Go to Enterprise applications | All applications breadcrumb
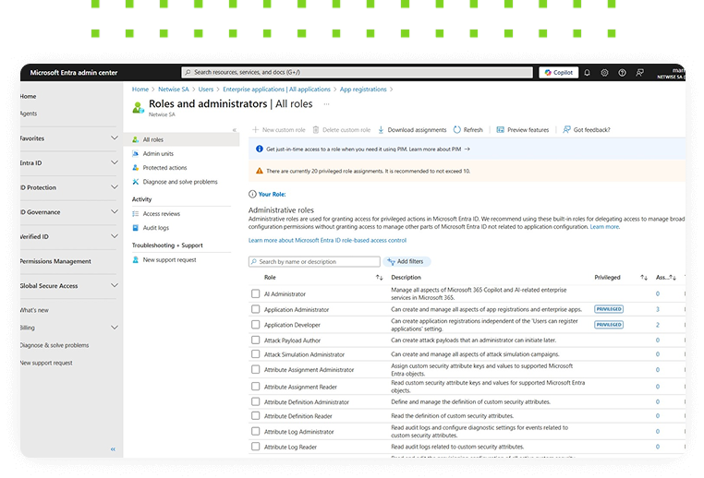This screenshot has height=478, width=704. pyautogui.click(x=276, y=90)
